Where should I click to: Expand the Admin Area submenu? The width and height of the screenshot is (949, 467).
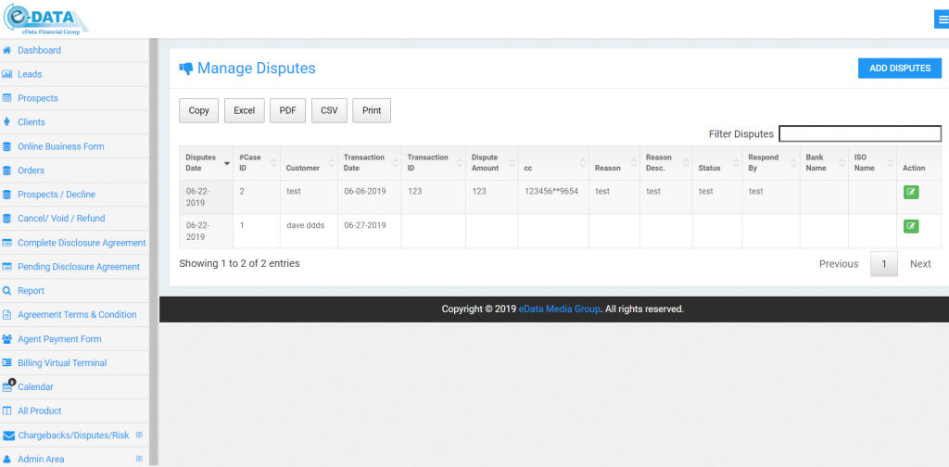139,459
